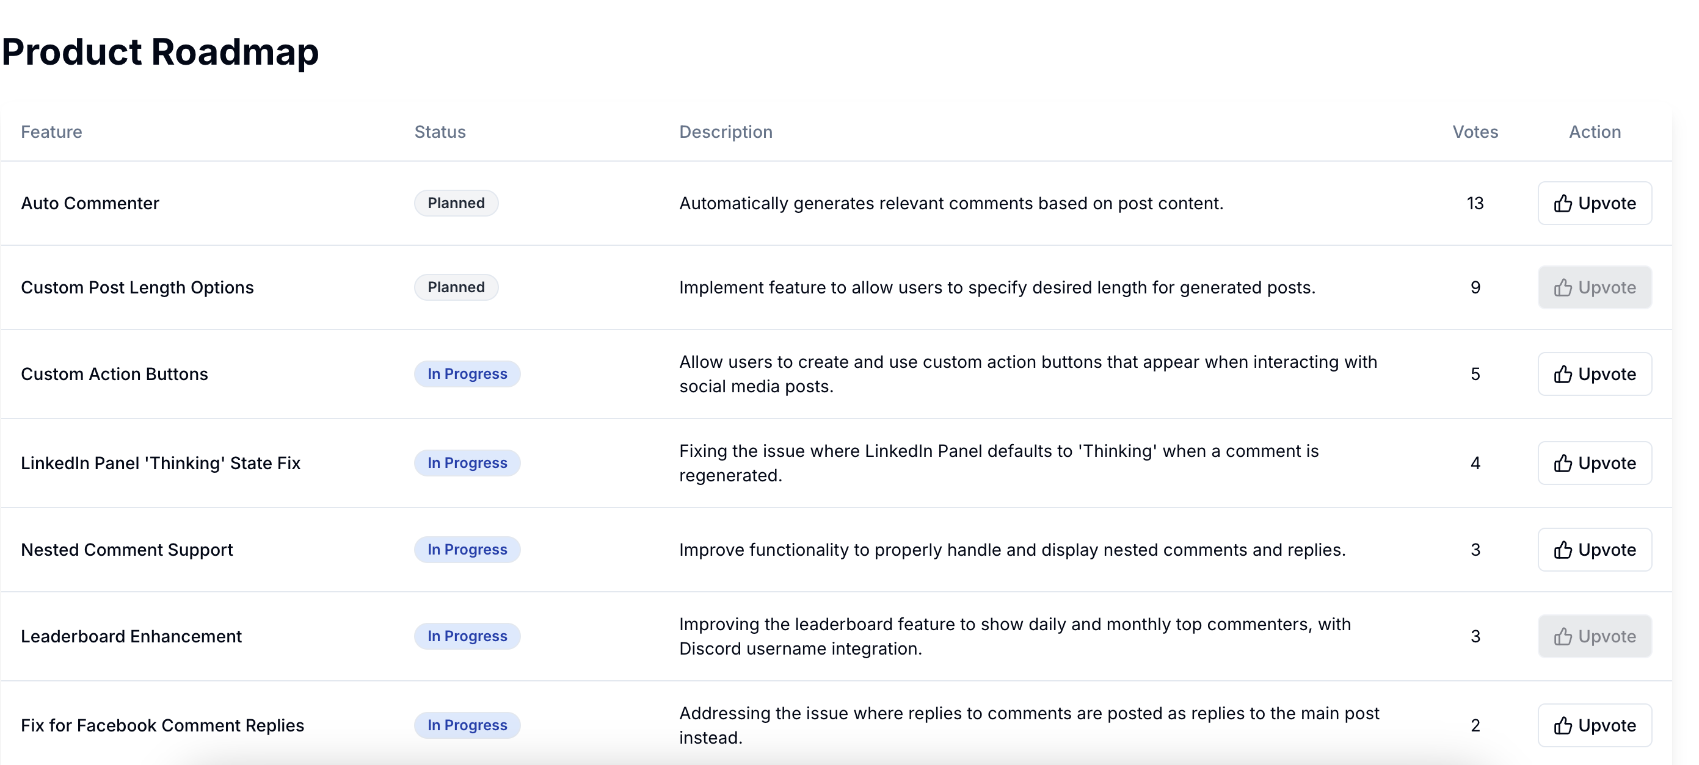
Task: Click the Planned badge for Custom Post Length
Action: pos(456,287)
